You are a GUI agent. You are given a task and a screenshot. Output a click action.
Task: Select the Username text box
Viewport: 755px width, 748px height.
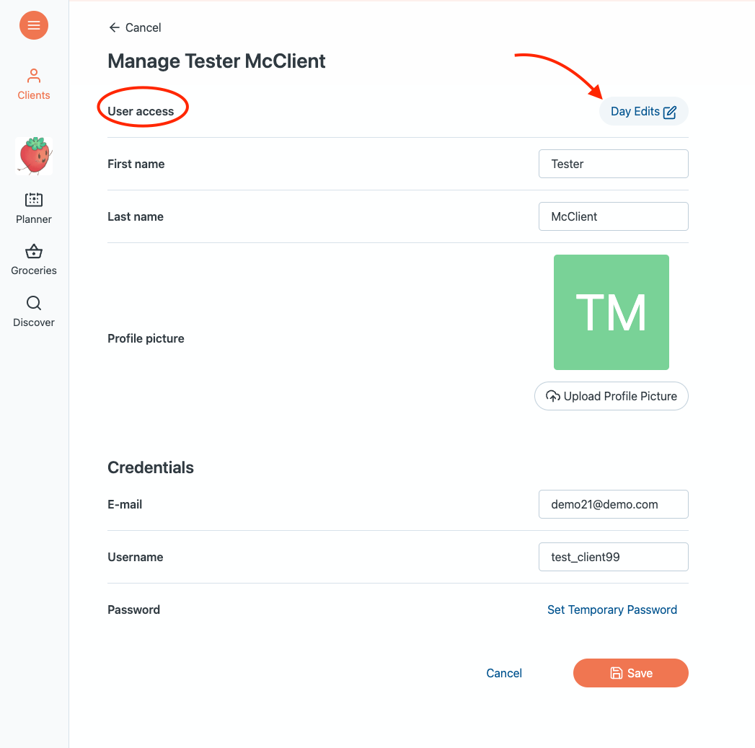(x=613, y=557)
